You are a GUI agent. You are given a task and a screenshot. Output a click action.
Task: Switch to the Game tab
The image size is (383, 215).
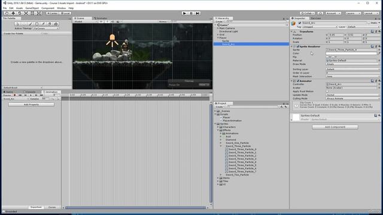tap(8, 92)
